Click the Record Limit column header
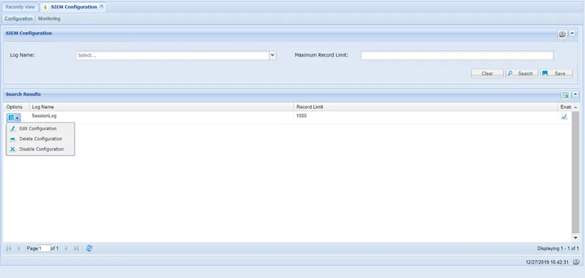Viewport: 585px width, 278px height. click(426, 107)
